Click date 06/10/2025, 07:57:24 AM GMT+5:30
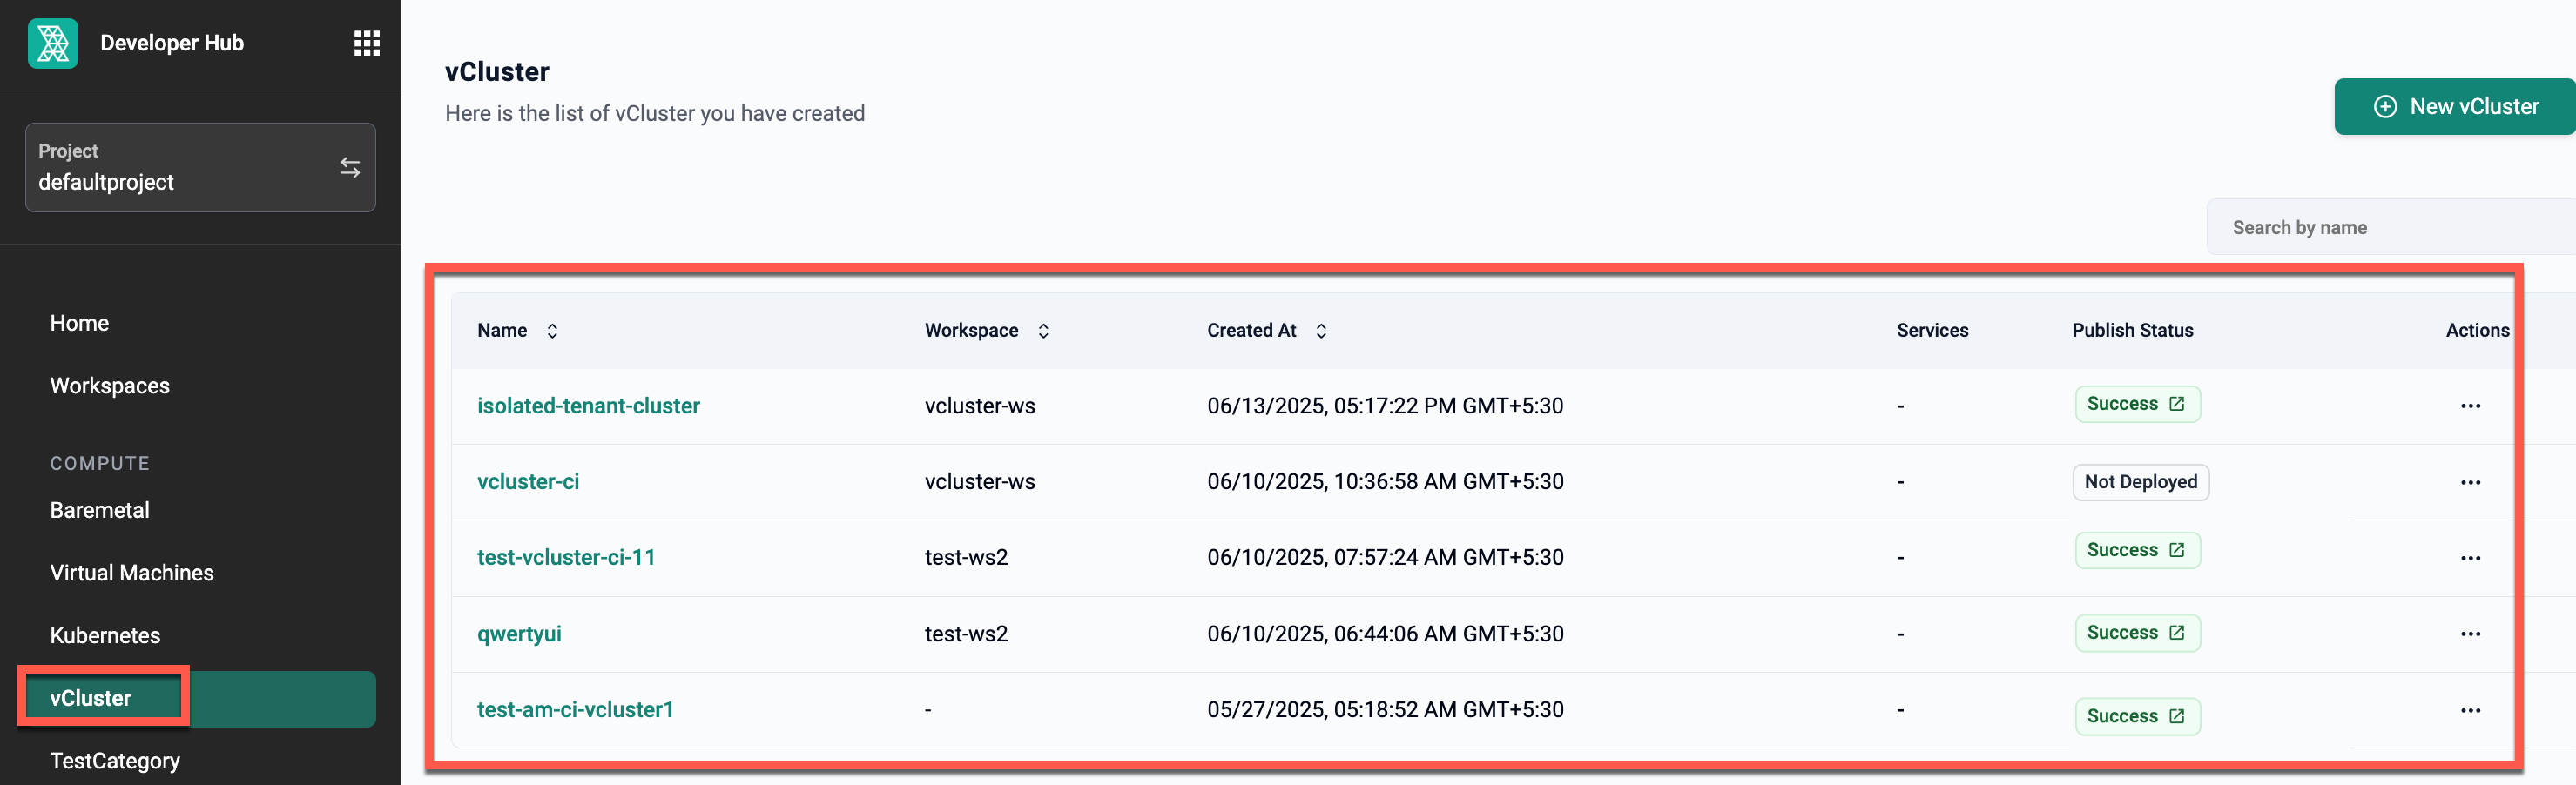 pos(1385,557)
